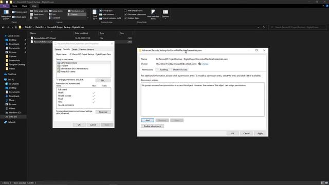Switch to General tab in Properties
The width and height of the screenshot is (329, 185).
click(58, 49)
